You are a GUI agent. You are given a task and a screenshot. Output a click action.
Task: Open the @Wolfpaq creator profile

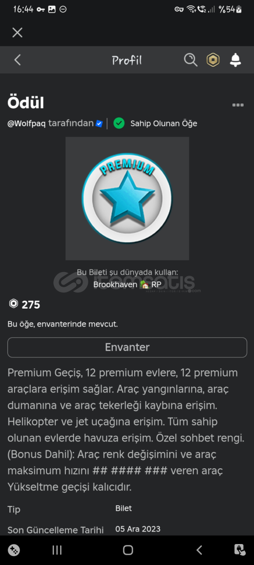(26, 123)
